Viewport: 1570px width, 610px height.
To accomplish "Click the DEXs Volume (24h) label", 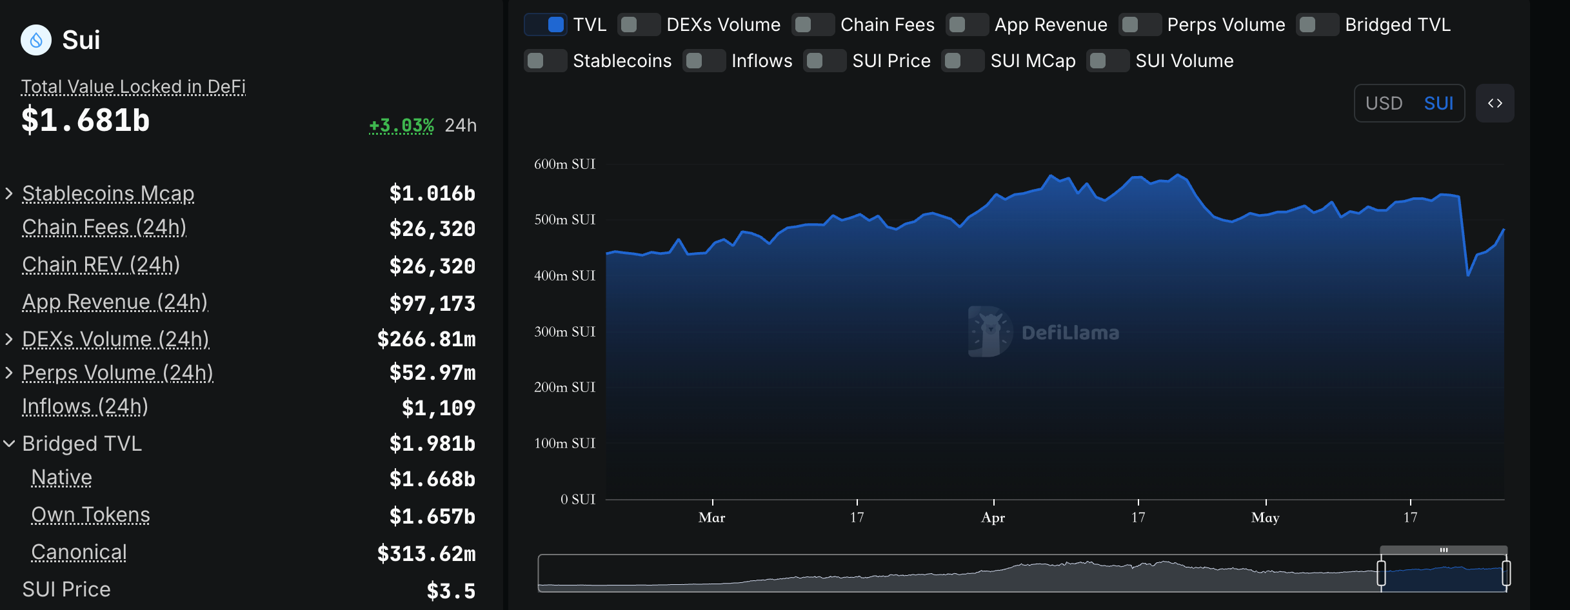I will tap(115, 339).
